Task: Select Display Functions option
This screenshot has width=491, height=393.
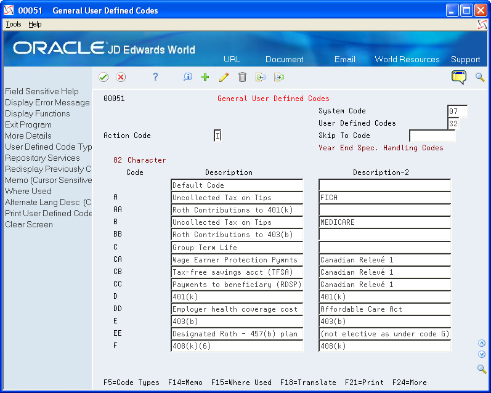Action: coord(37,114)
